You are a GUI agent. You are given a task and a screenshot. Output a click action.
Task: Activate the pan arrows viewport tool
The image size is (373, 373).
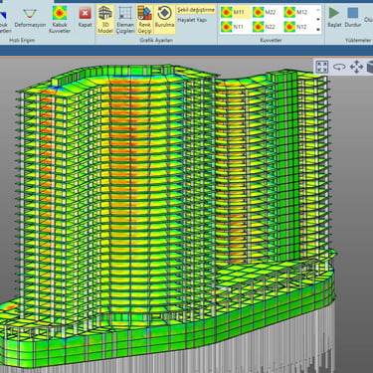pos(356,67)
